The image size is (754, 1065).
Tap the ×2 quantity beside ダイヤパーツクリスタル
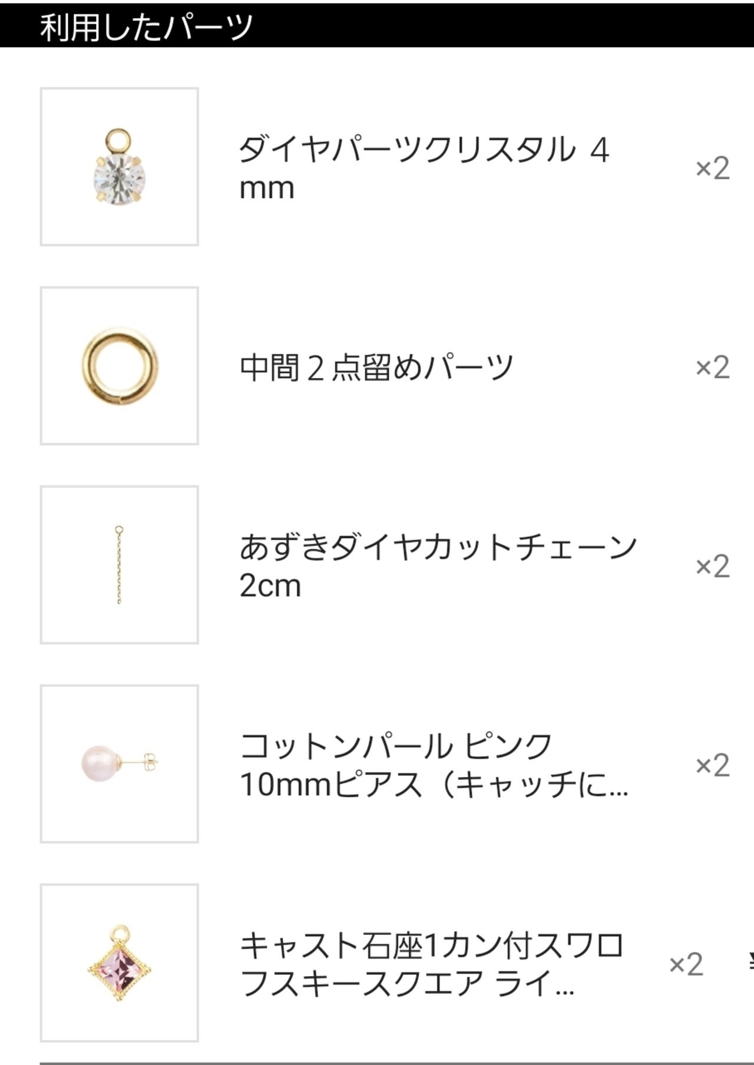tap(712, 168)
